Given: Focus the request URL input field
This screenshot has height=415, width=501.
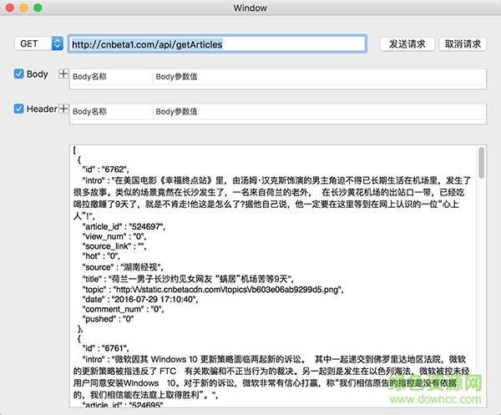Looking at the screenshot, I should pyautogui.click(x=217, y=43).
